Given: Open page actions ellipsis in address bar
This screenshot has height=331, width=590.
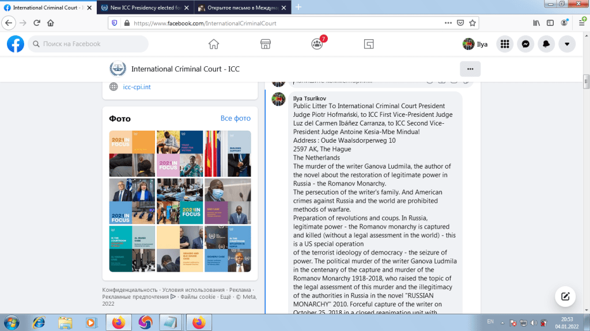Looking at the screenshot, I should (x=448, y=23).
